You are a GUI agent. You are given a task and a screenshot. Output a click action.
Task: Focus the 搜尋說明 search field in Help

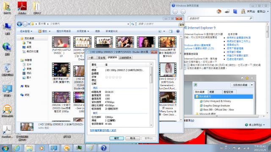coord(218,19)
